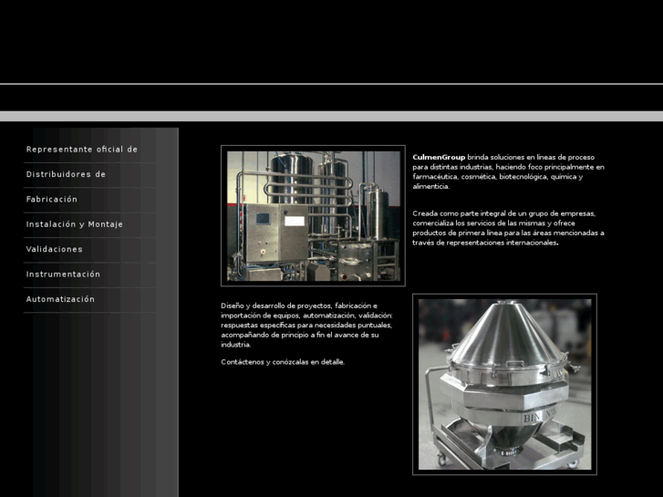
Task: Click paragraph starting 'Diseño y desarrollo de proyectos'
Action: [306, 325]
